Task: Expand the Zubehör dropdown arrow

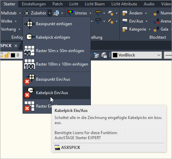Action: [x=49, y=13]
